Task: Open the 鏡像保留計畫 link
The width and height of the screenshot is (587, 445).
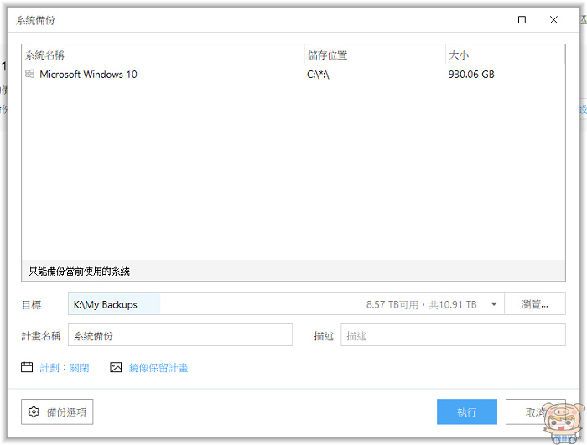Action: [x=158, y=368]
